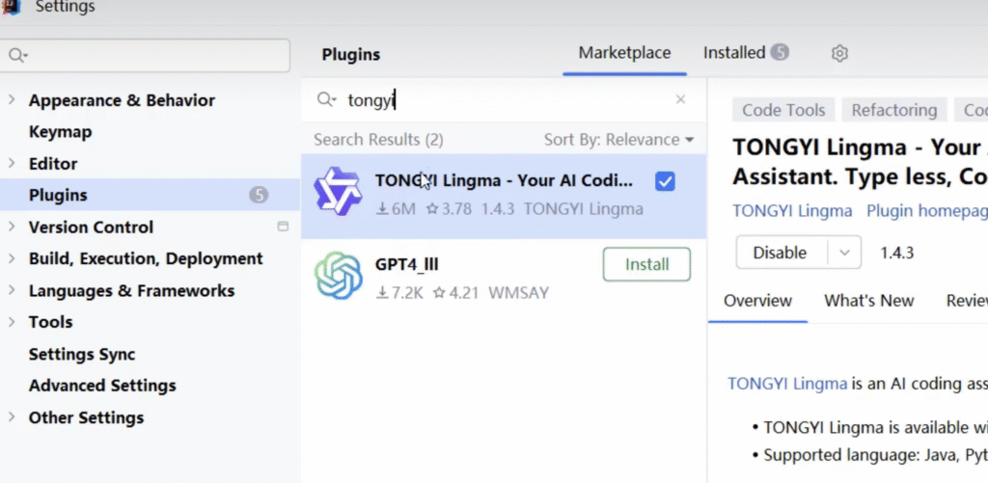Screen dimensions: 988x483
Task: Install the GPT4_lll plugin
Action: [646, 264]
